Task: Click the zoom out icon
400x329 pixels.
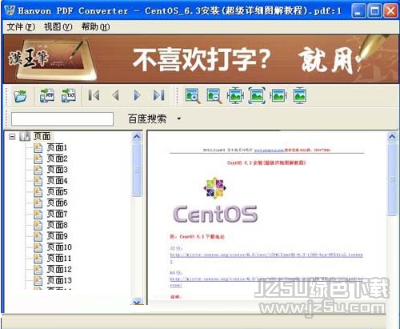Action: click(214, 96)
